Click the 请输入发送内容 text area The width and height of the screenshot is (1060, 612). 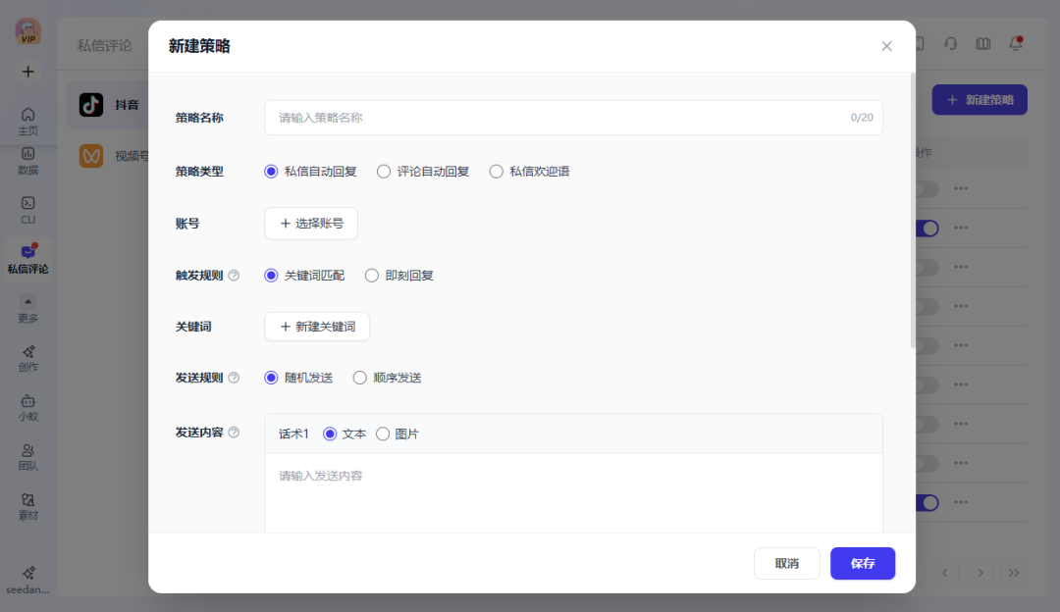coord(573,493)
